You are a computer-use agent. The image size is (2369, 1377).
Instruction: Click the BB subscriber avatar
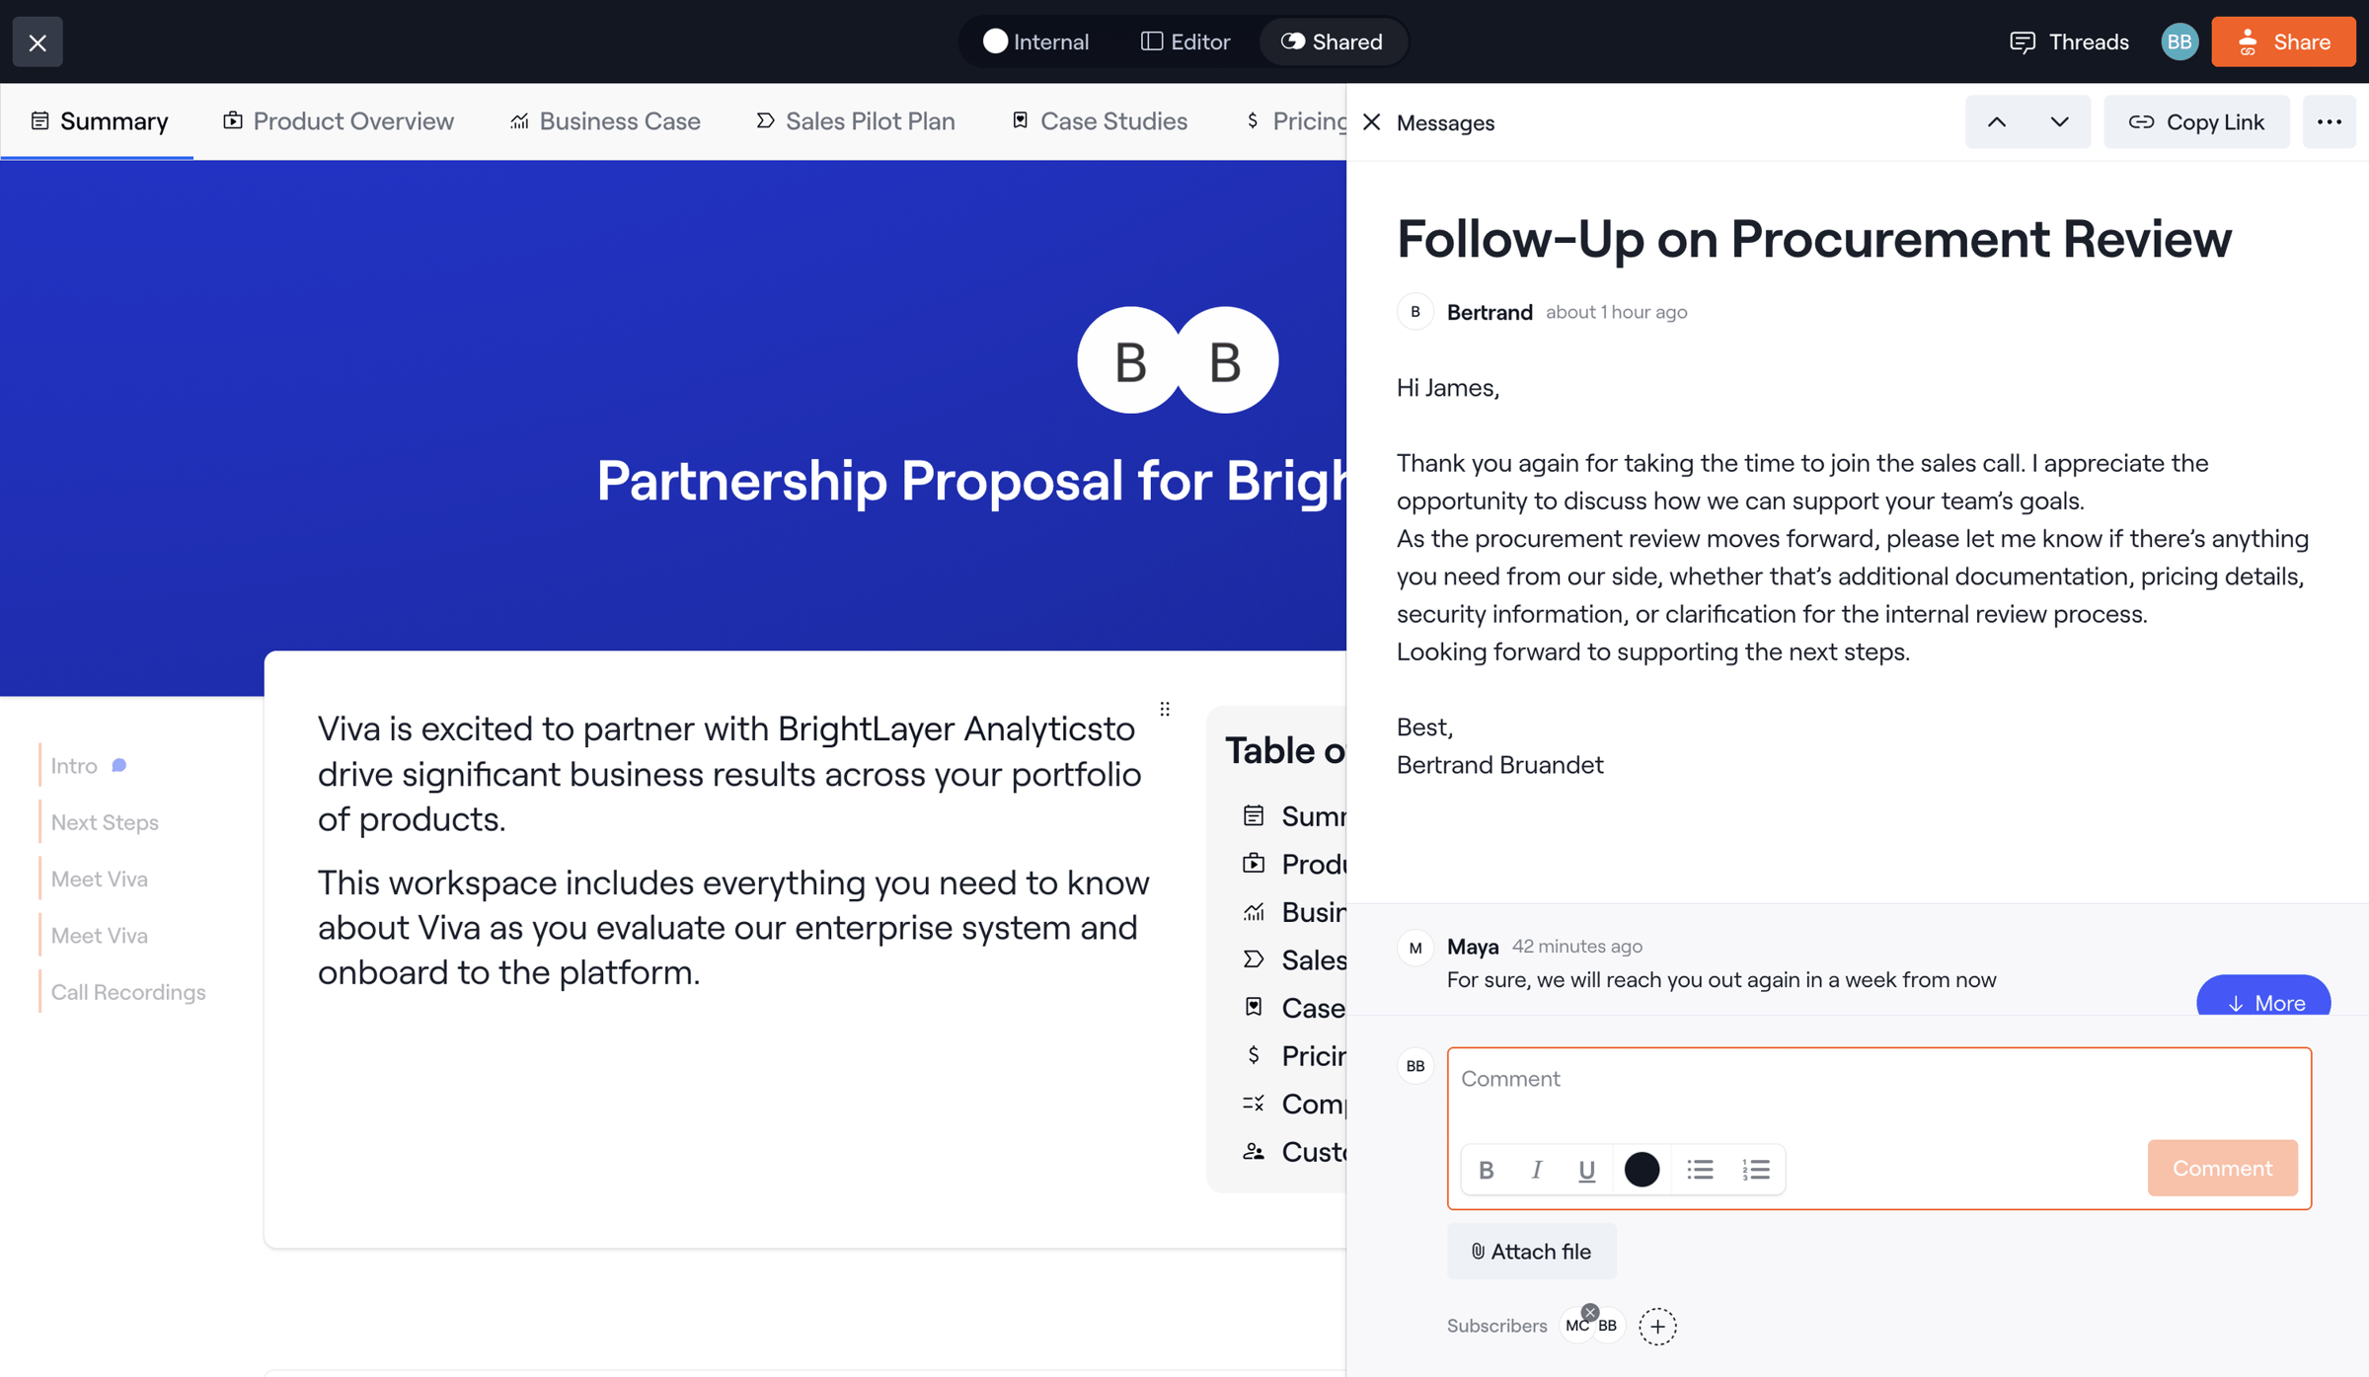tap(1608, 1326)
